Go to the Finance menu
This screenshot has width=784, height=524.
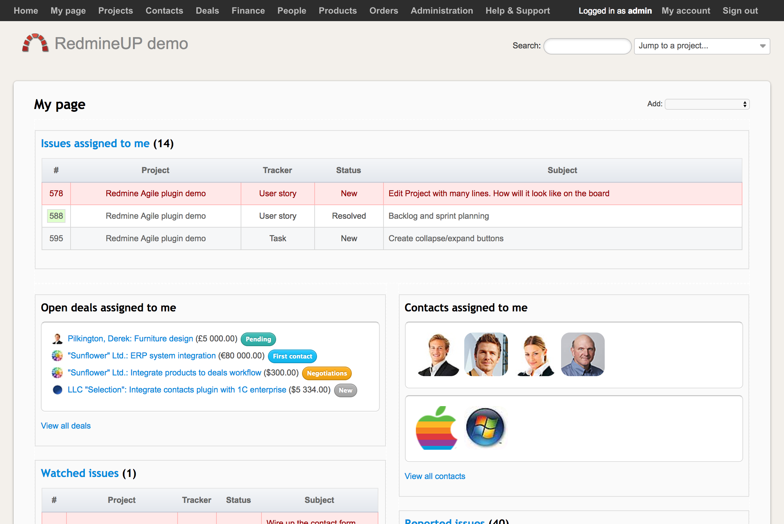pos(248,11)
